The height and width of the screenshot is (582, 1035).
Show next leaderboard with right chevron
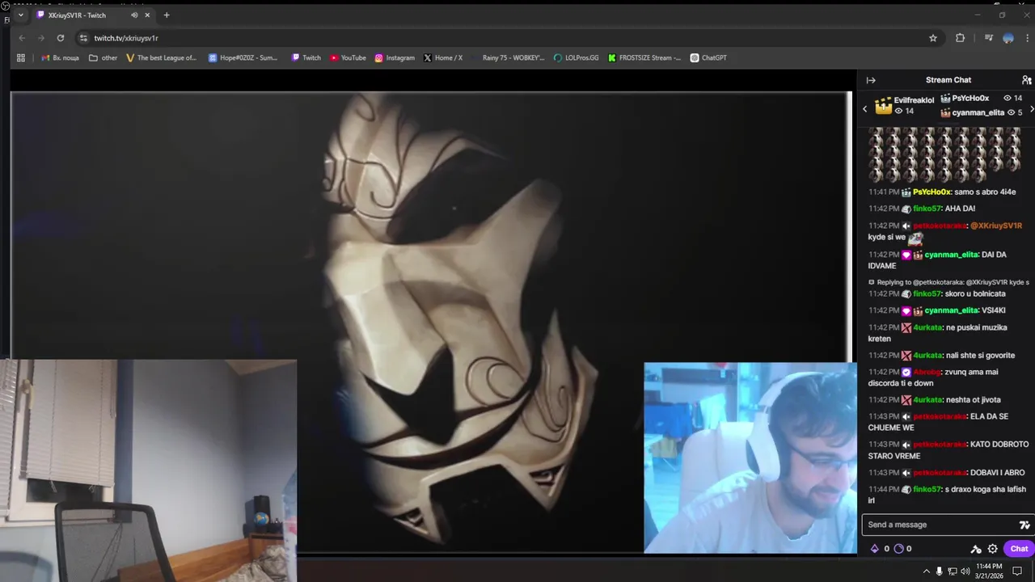click(1031, 109)
